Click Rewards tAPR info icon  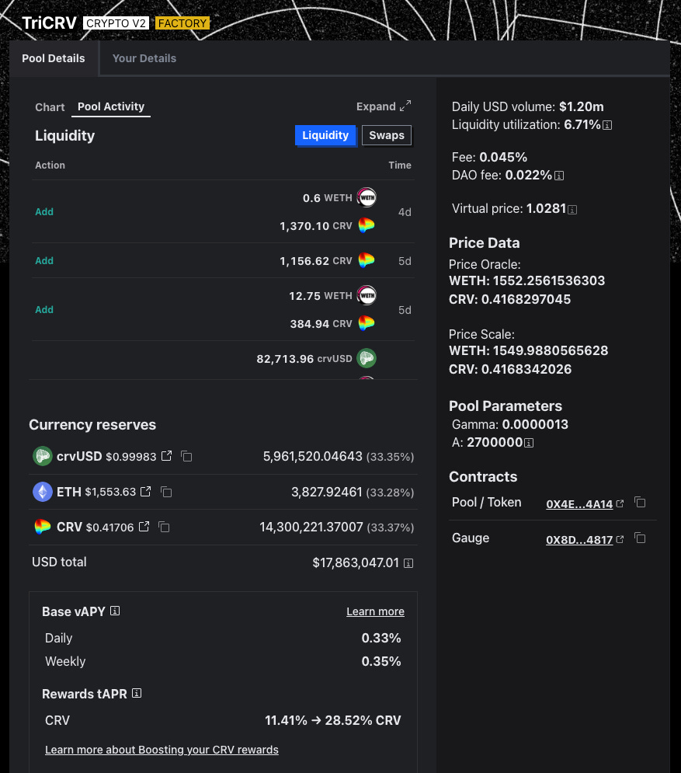[137, 693]
